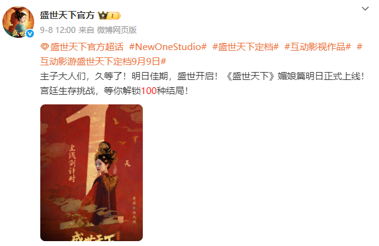Open the #互动影视作品# hashtag
Screen dimensions: 379x246
tap(317, 46)
